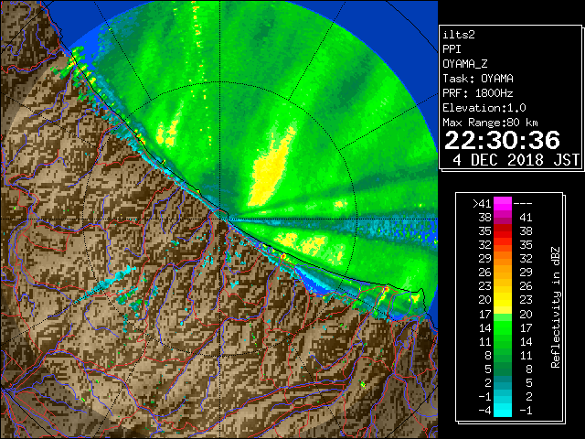585x439 pixels.
Task: Click the 'Max Range:80 km' text
Action: [x=490, y=123]
